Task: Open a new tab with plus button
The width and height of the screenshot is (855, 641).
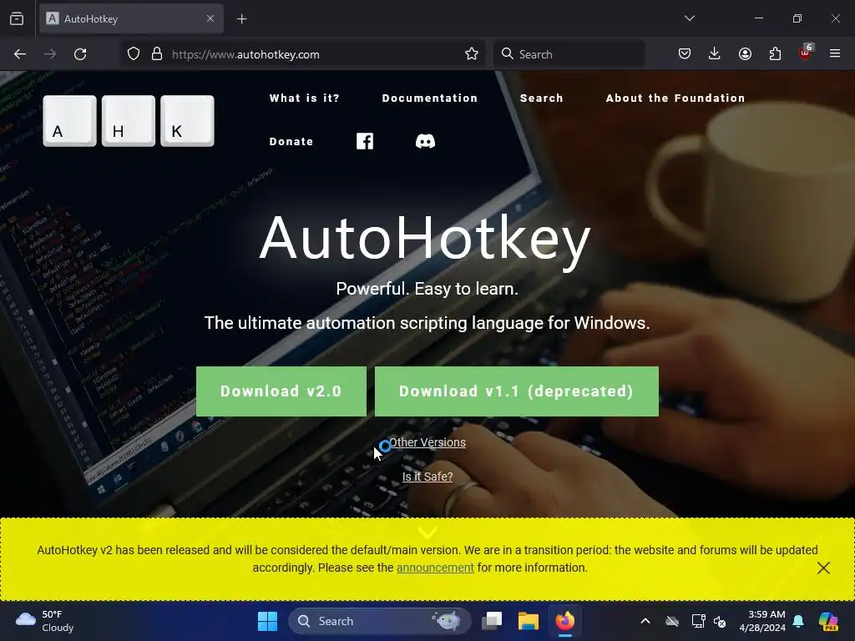Action: point(242,19)
